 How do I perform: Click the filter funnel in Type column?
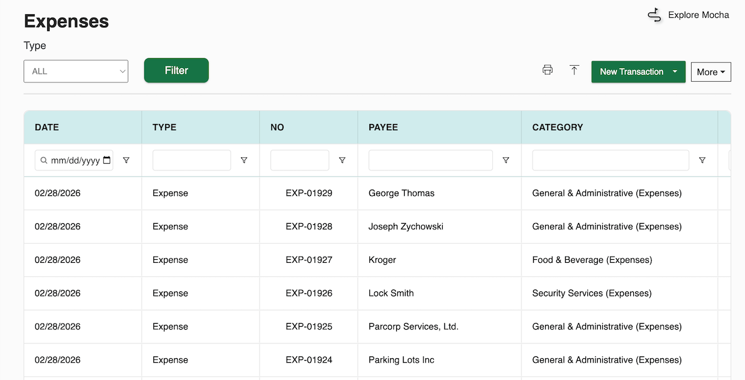pyautogui.click(x=244, y=160)
